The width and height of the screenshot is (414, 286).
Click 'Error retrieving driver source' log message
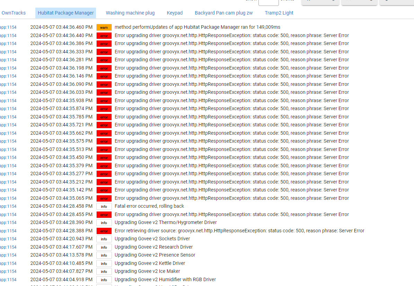tap(239, 231)
